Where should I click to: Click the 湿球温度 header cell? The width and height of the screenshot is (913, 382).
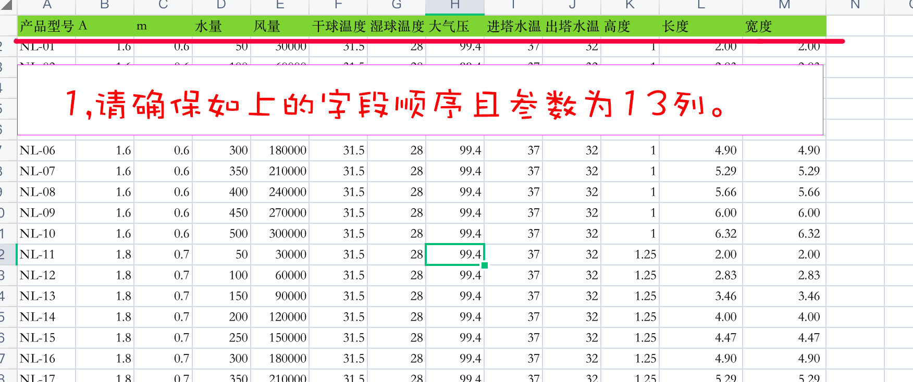click(x=397, y=26)
